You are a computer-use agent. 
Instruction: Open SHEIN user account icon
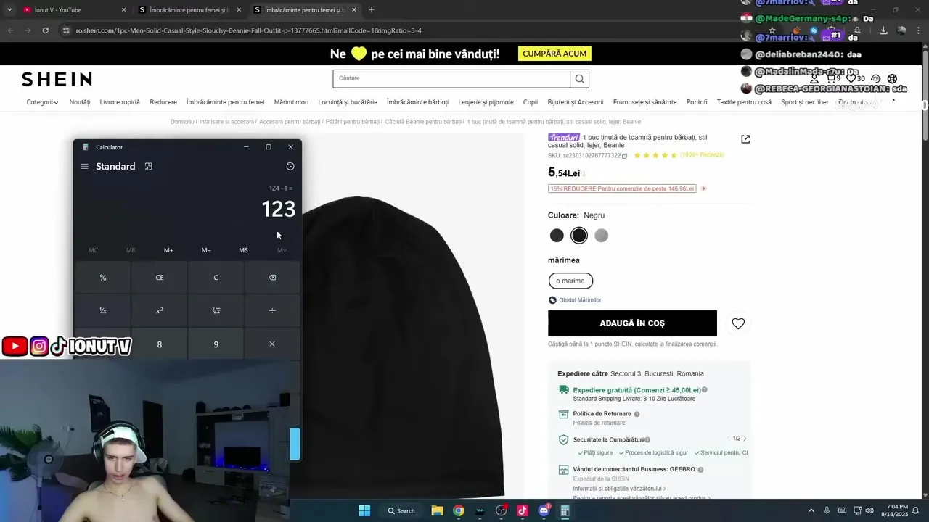(x=815, y=78)
